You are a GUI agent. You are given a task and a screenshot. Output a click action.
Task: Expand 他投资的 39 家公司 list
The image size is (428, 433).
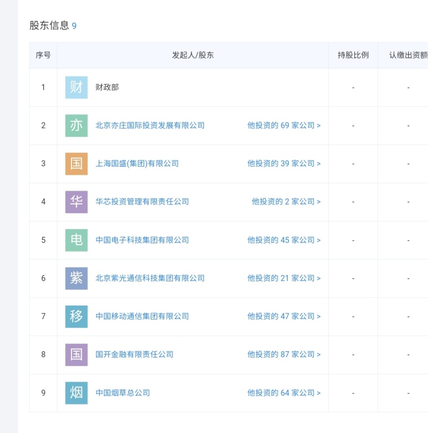coord(284,164)
